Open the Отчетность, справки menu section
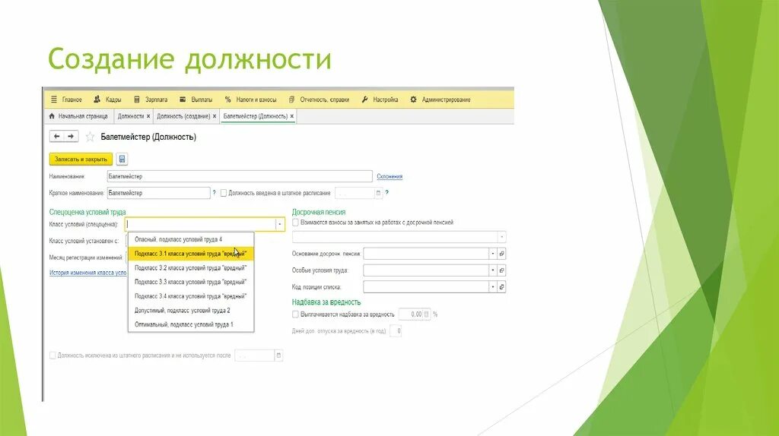This screenshot has height=436, width=779. tap(324, 100)
